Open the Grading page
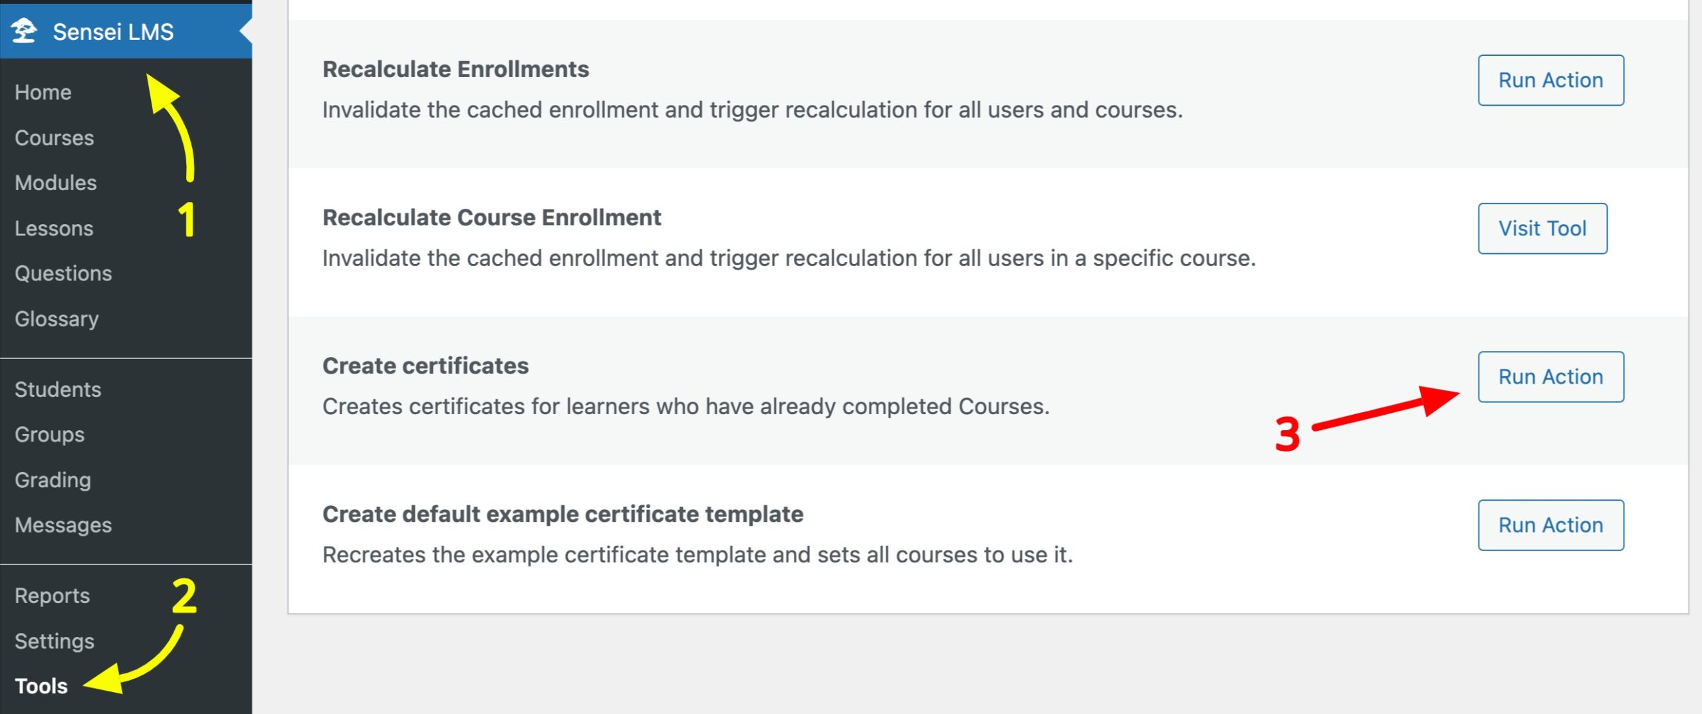1702x714 pixels. pyautogui.click(x=53, y=480)
